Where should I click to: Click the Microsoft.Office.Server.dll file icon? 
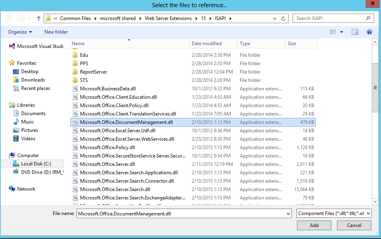[75, 164]
